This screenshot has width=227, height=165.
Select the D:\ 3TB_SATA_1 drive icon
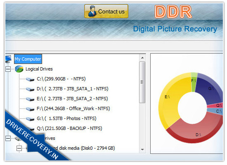pos(30,89)
